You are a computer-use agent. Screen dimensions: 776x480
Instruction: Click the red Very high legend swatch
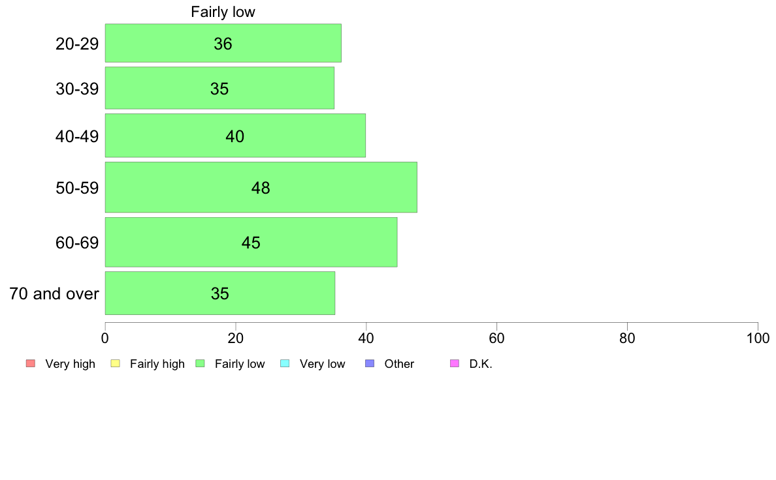click(x=31, y=363)
